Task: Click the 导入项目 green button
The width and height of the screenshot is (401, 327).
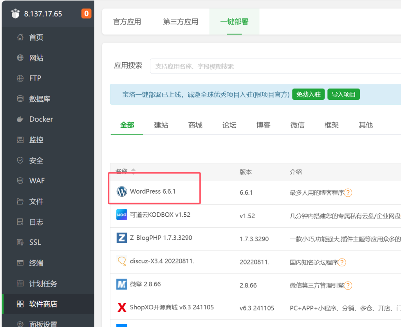Action: click(x=343, y=94)
